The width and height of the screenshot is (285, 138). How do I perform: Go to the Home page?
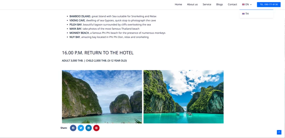click(x=178, y=4)
